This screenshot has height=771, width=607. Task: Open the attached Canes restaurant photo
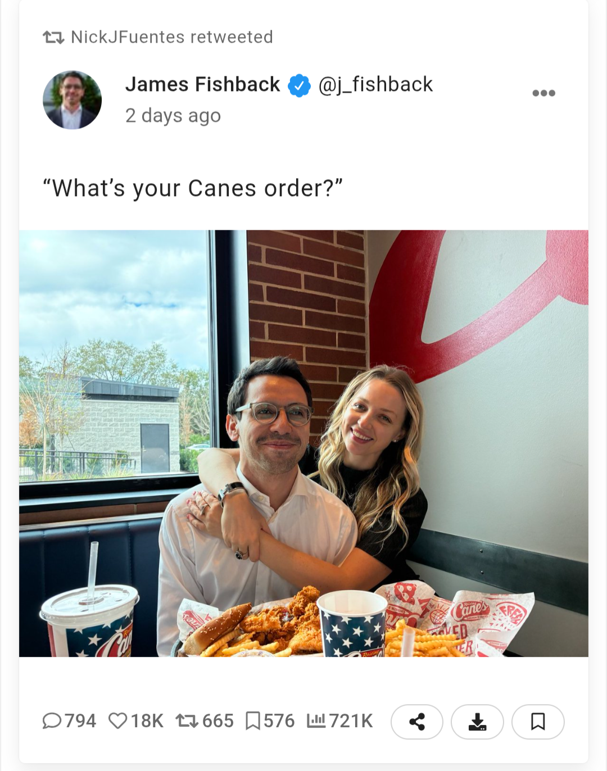(303, 443)
